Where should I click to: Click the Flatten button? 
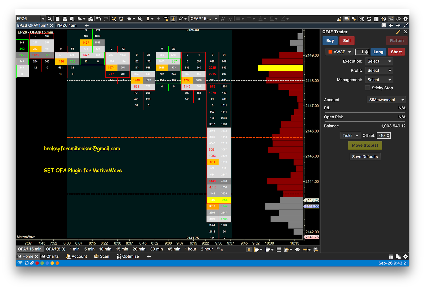click(397, 40)
